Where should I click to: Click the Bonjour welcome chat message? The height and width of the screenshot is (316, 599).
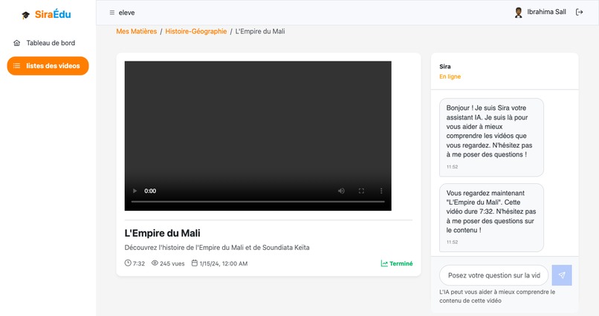coord(491,137)
